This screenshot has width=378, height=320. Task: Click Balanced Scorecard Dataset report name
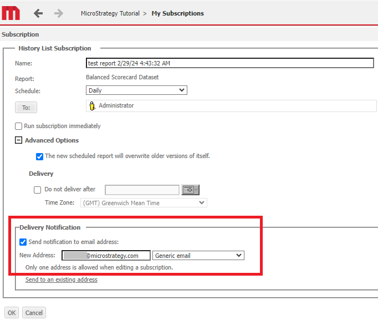(x=122, y=77)
